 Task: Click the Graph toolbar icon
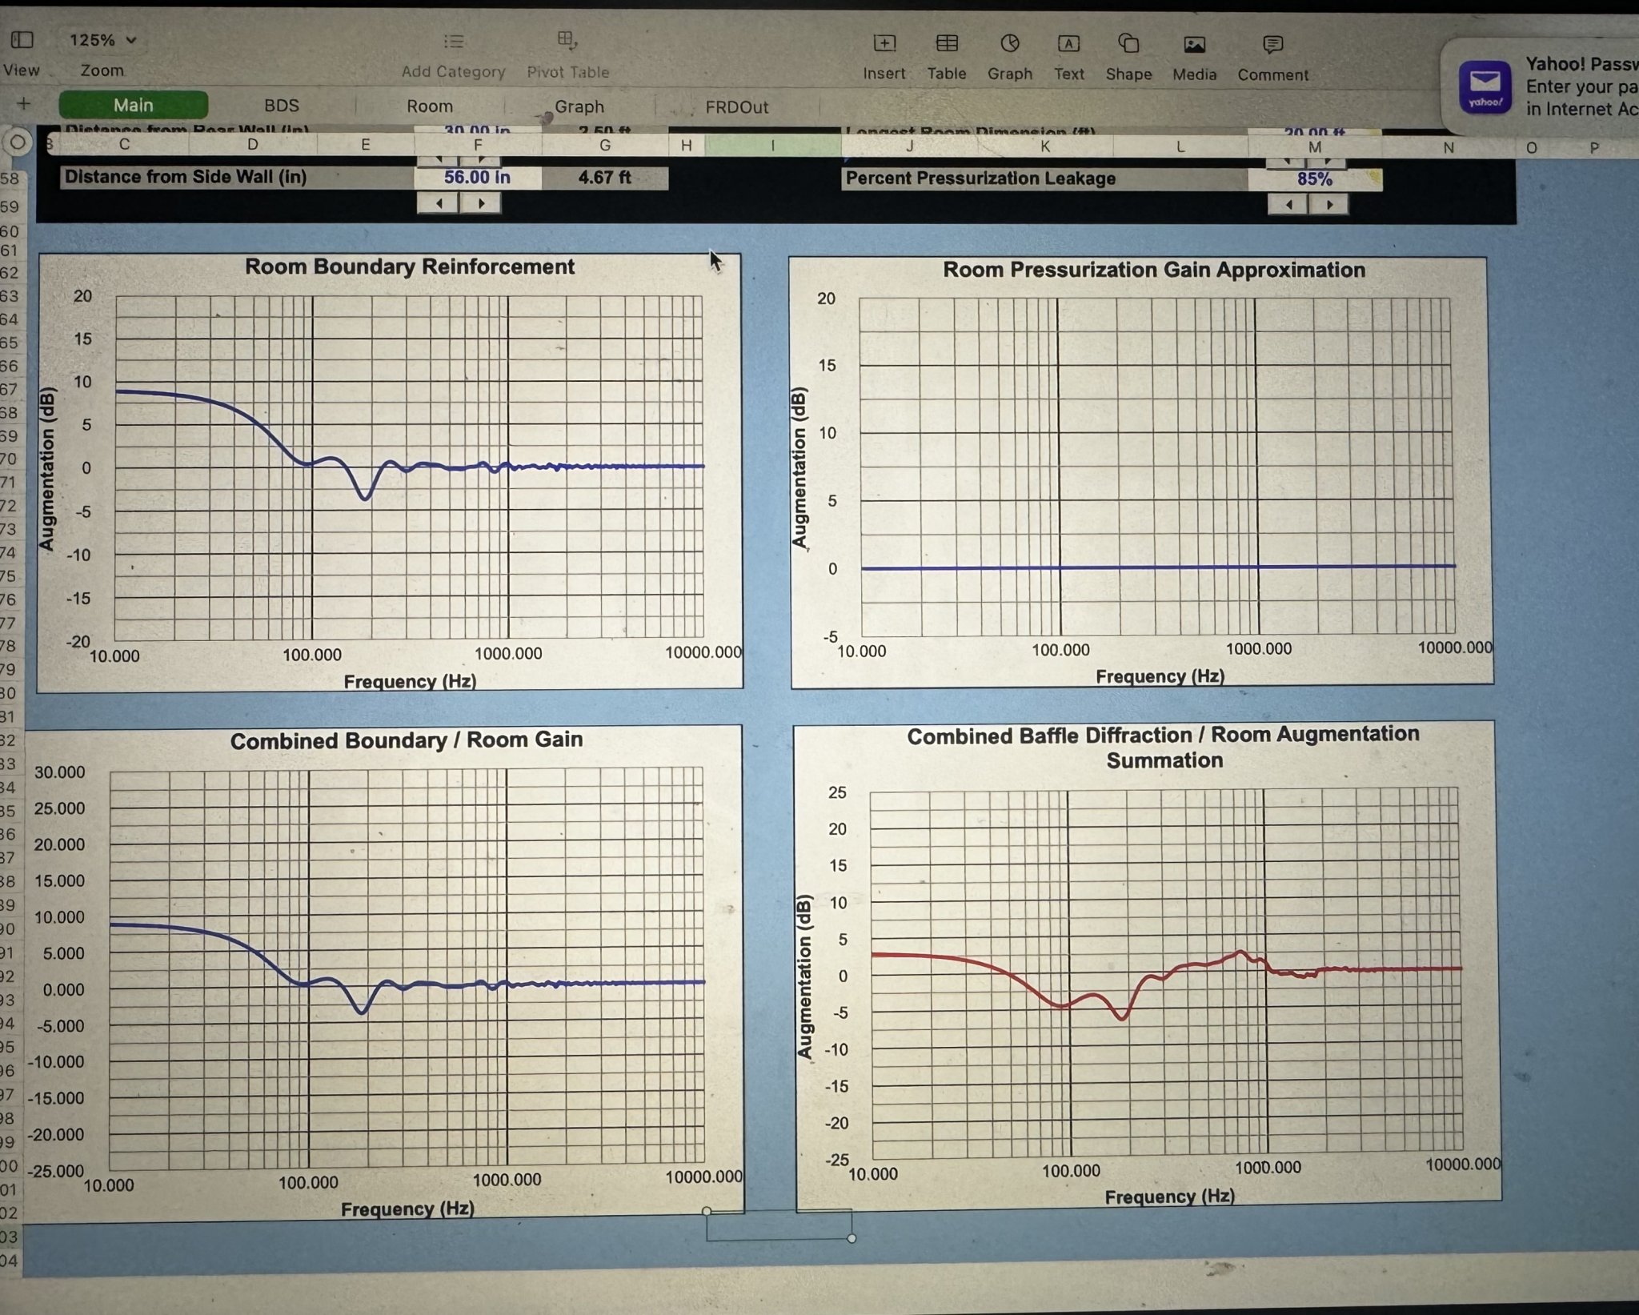(x=1010, y=43)
